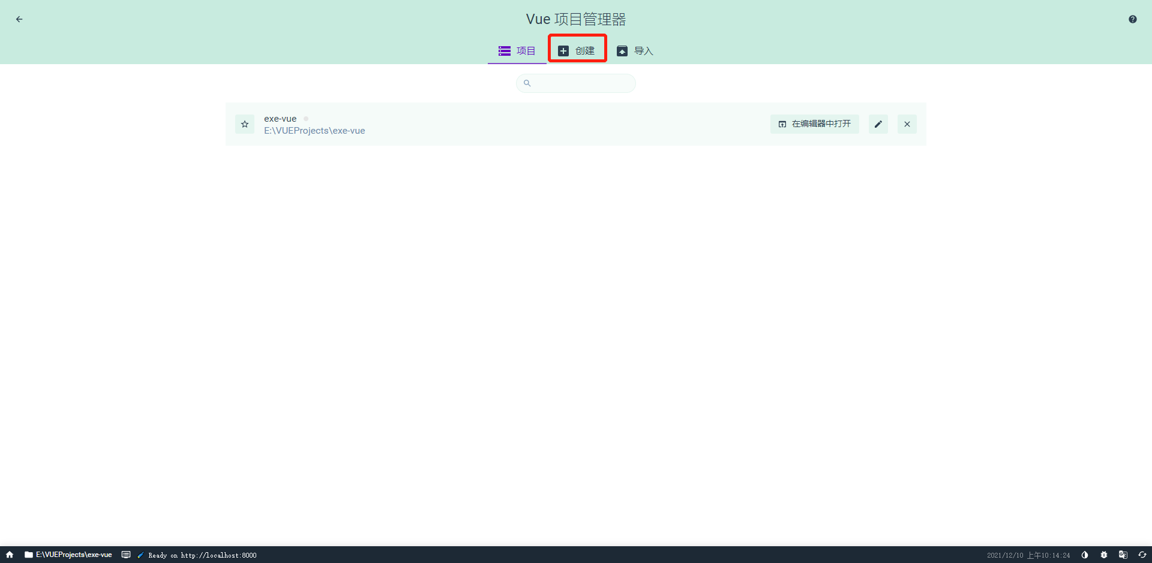Focus the project search field
Image resolution: width=1152 pixels, height=563 pixels.
(576, 83)
